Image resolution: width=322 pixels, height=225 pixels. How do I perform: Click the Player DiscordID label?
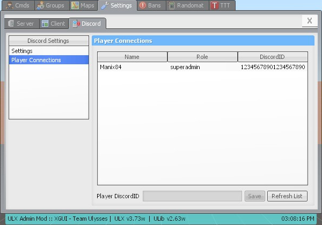tap(118, 196)
